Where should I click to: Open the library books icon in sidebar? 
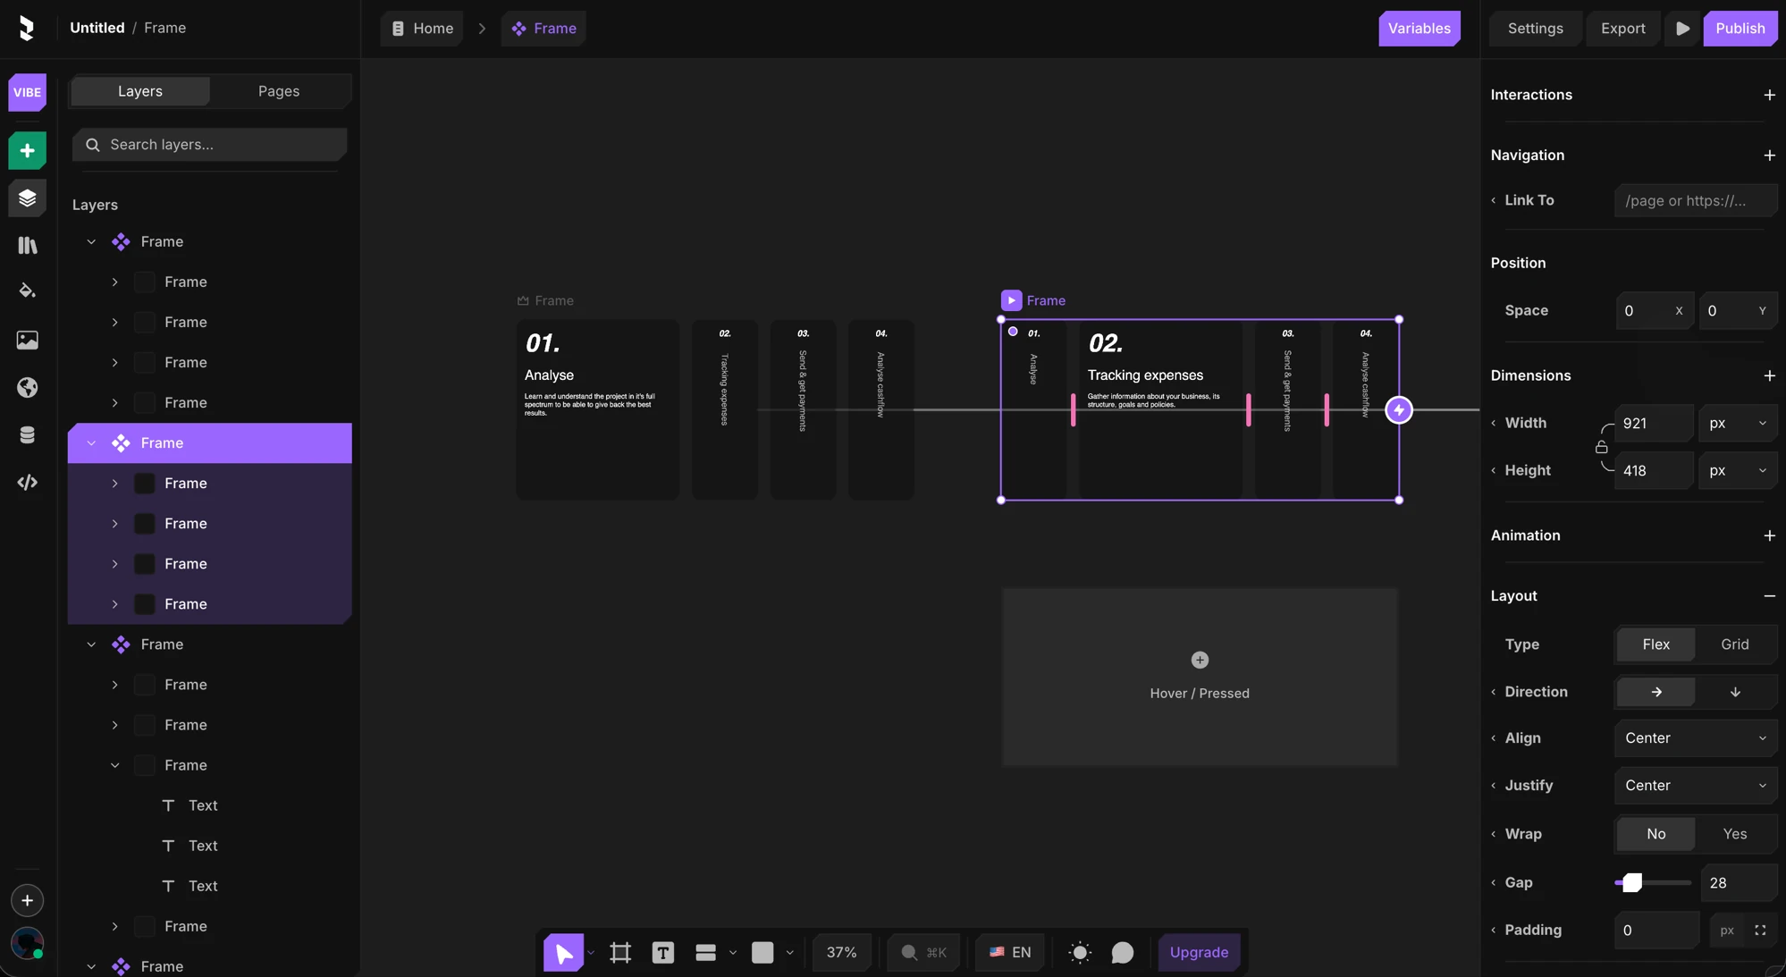[27, 245]
